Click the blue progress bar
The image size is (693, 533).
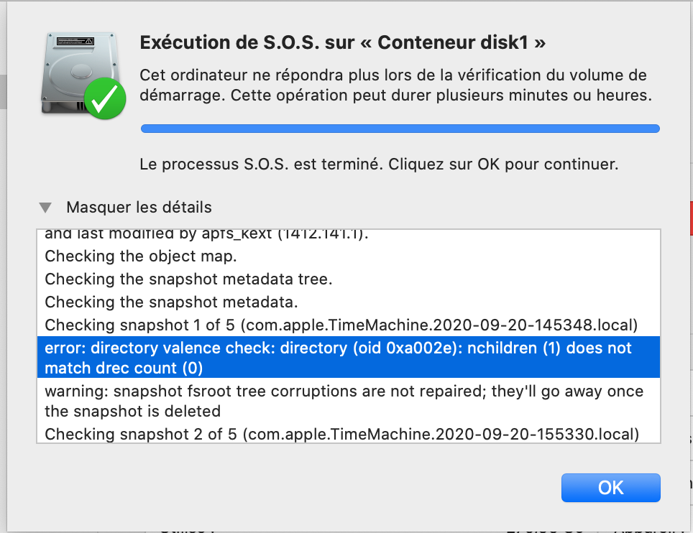pyautogui.click(x=400, y=128)
